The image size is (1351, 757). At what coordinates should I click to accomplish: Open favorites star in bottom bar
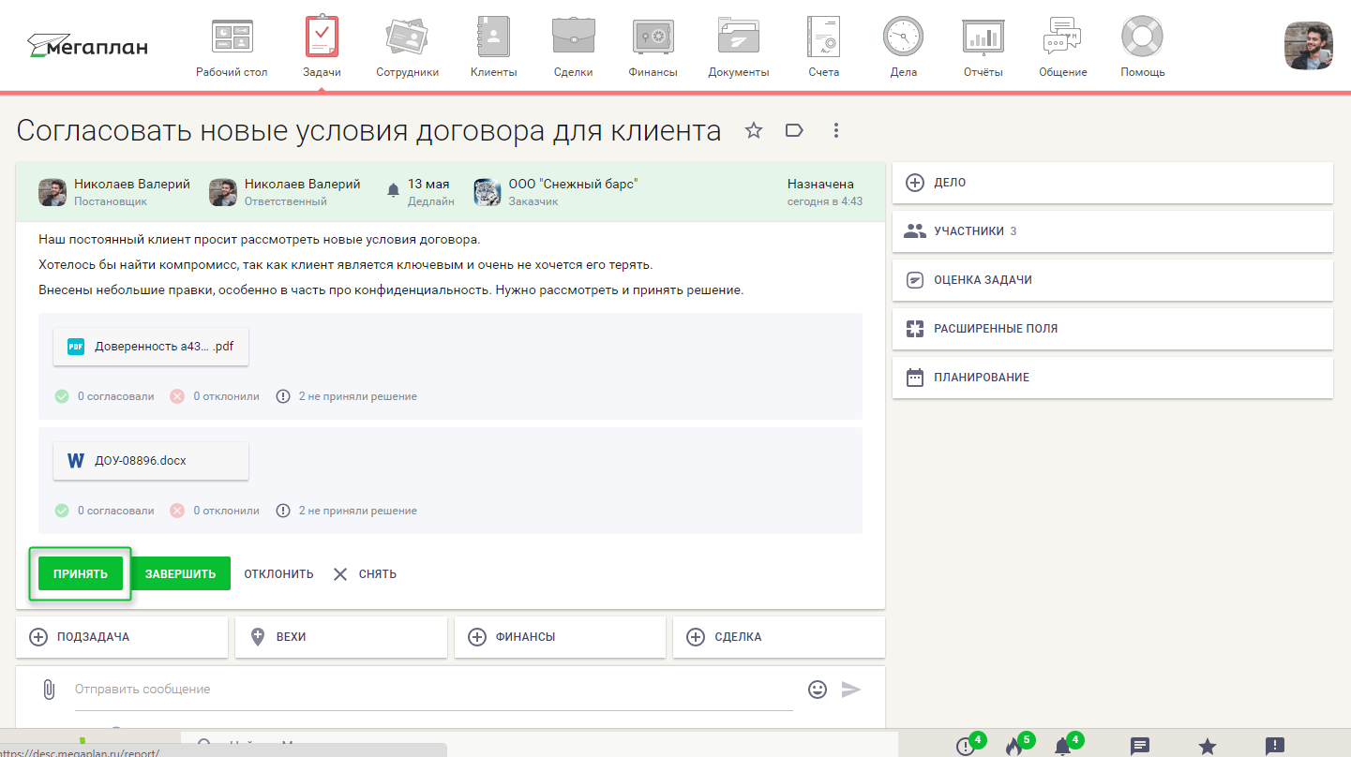click(1208, 746)
